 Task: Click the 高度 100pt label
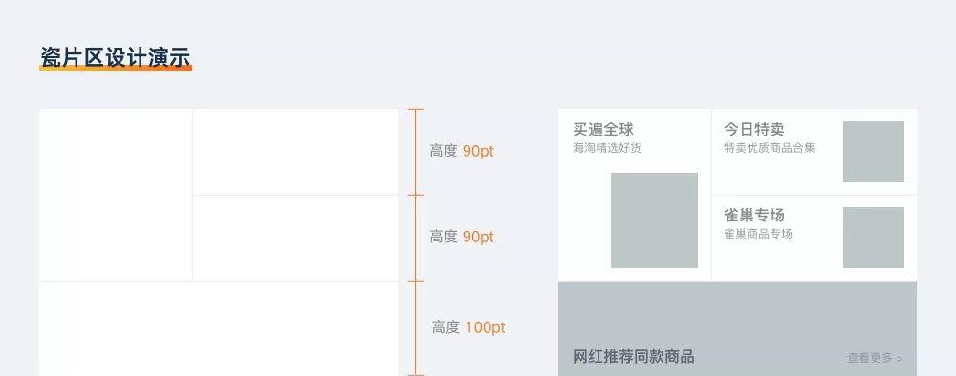[468, 327]
